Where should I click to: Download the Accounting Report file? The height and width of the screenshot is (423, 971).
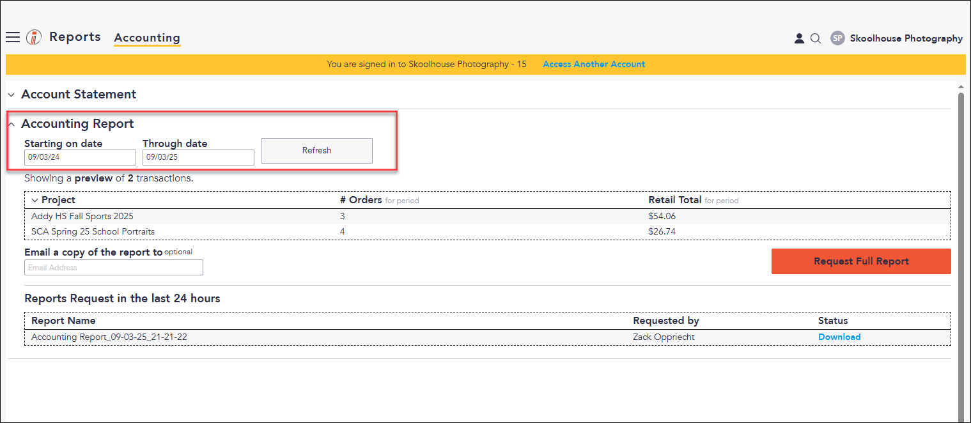[839, 337]
